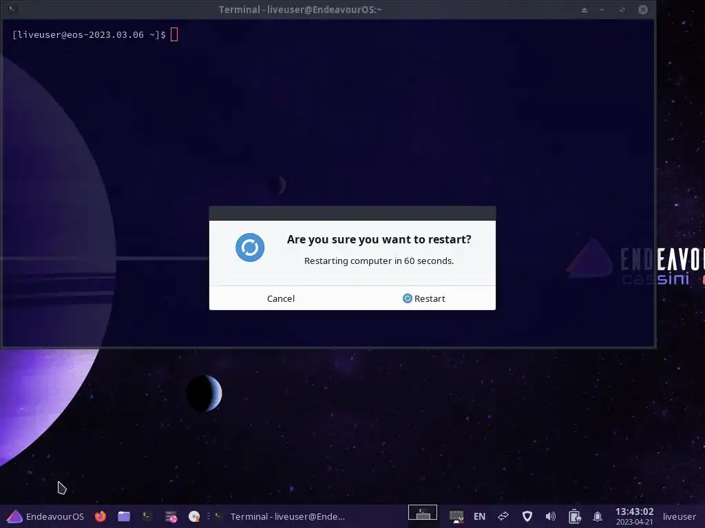Open the network connections arrows icon
This screenshot has height=528, width=705.
pyautogui.click(x=503, y=516)
